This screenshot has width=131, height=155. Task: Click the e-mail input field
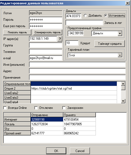tap(46, 58)
